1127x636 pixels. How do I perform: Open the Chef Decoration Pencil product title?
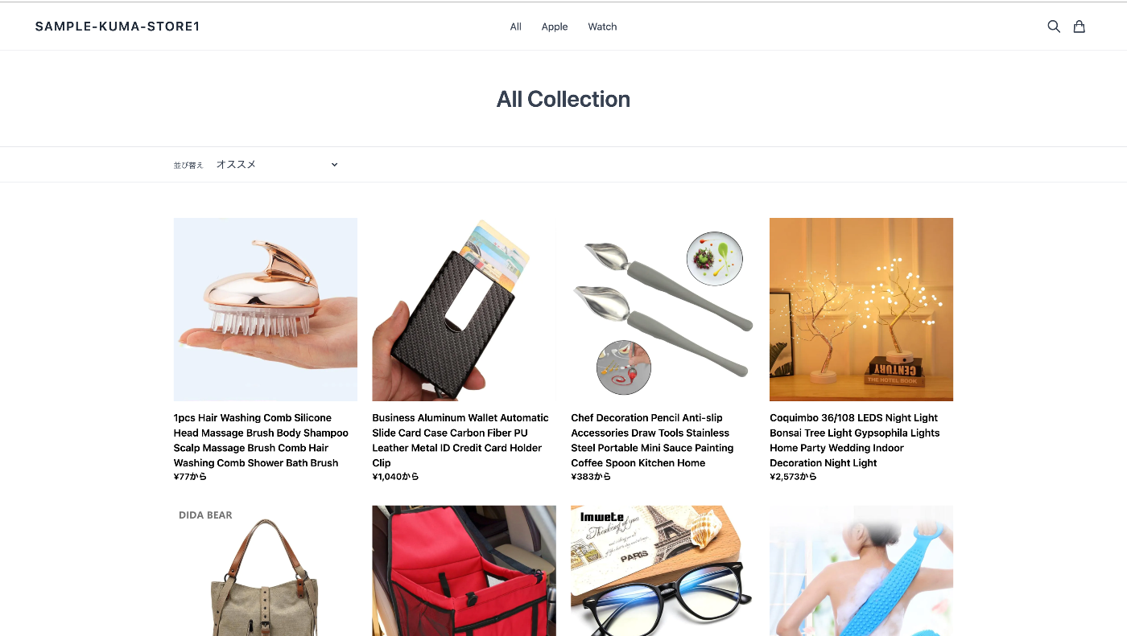[x=653, y=440]
